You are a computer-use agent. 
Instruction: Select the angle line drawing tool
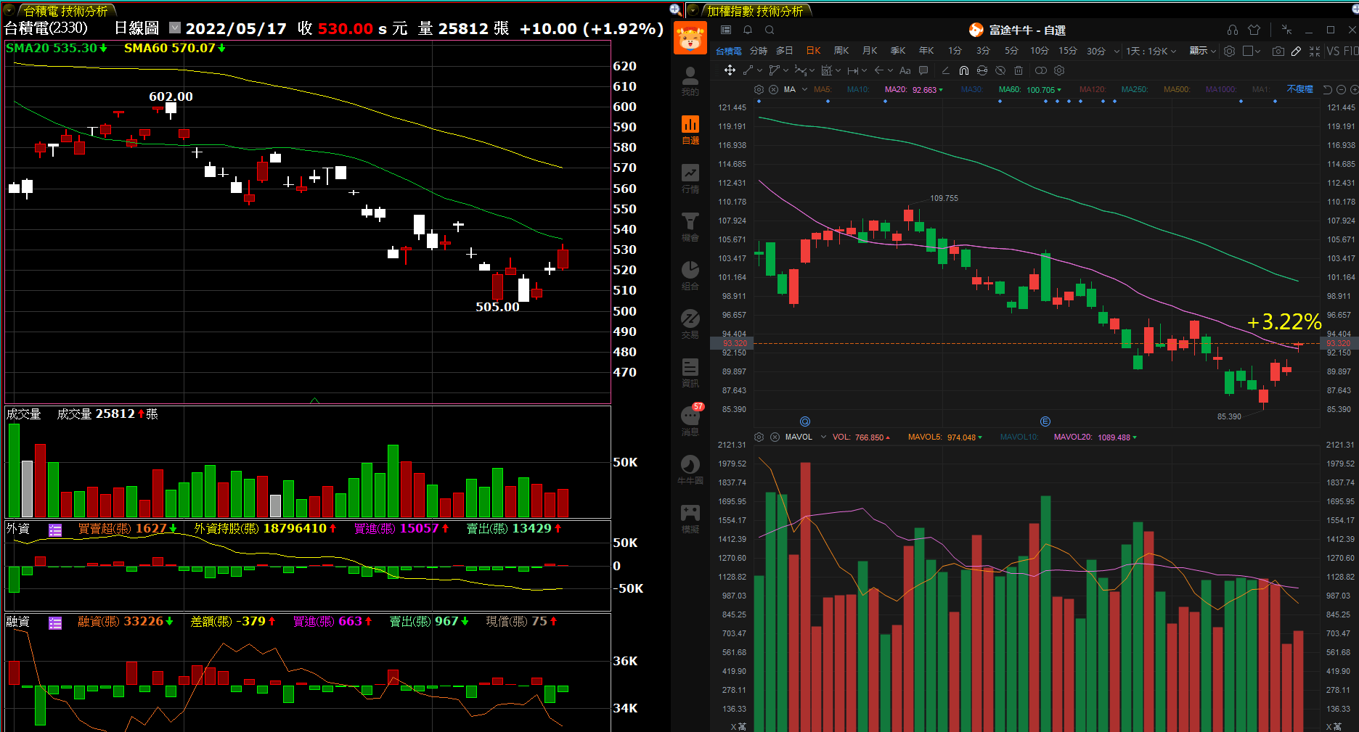[945, 70]
